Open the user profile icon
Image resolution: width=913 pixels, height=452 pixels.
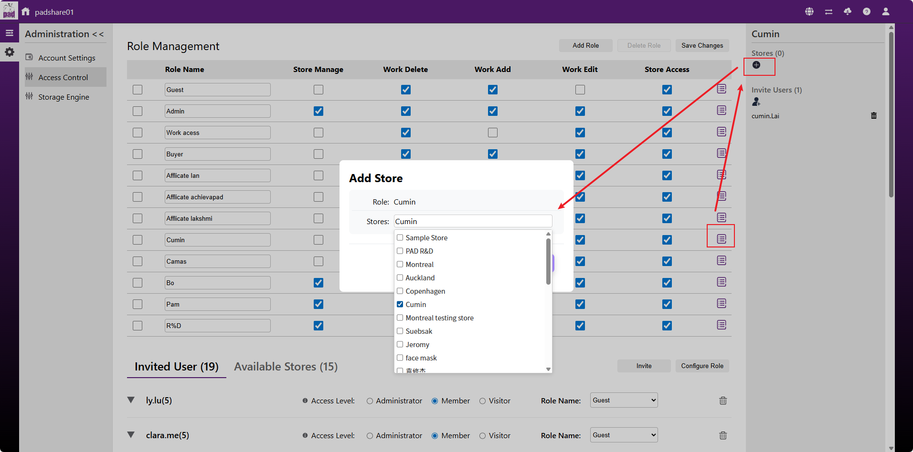886,11
